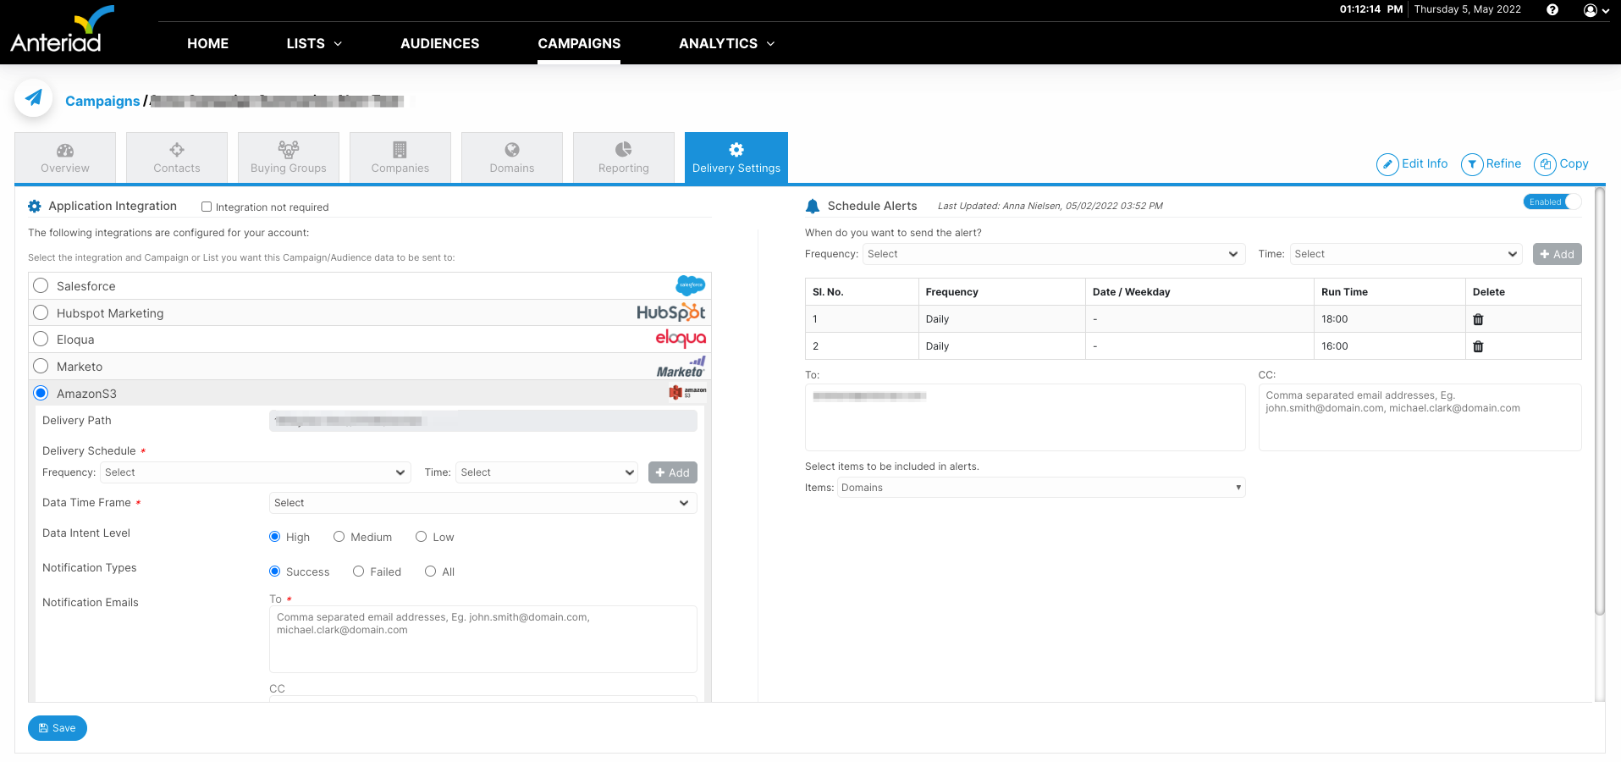Click the Domains globe icon
The width and height of the screenshot is (1621, 762).
coord(512,150)
